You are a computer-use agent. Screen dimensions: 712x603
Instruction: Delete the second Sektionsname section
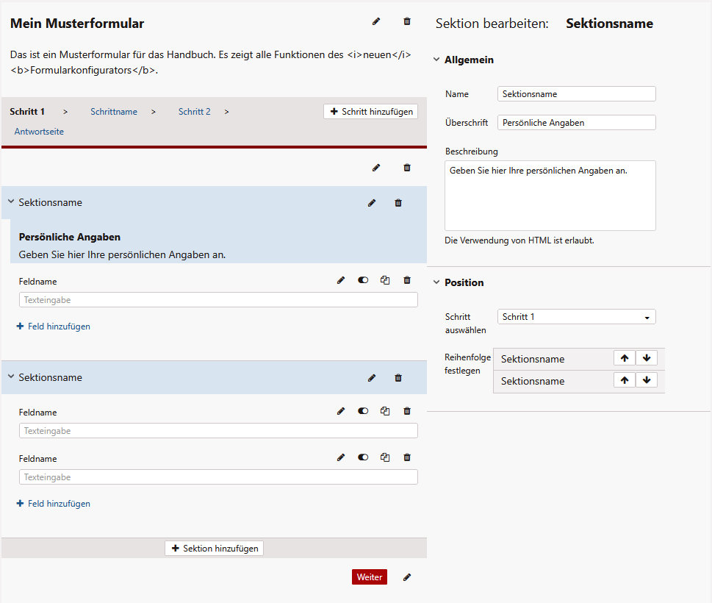pos(398,378)
